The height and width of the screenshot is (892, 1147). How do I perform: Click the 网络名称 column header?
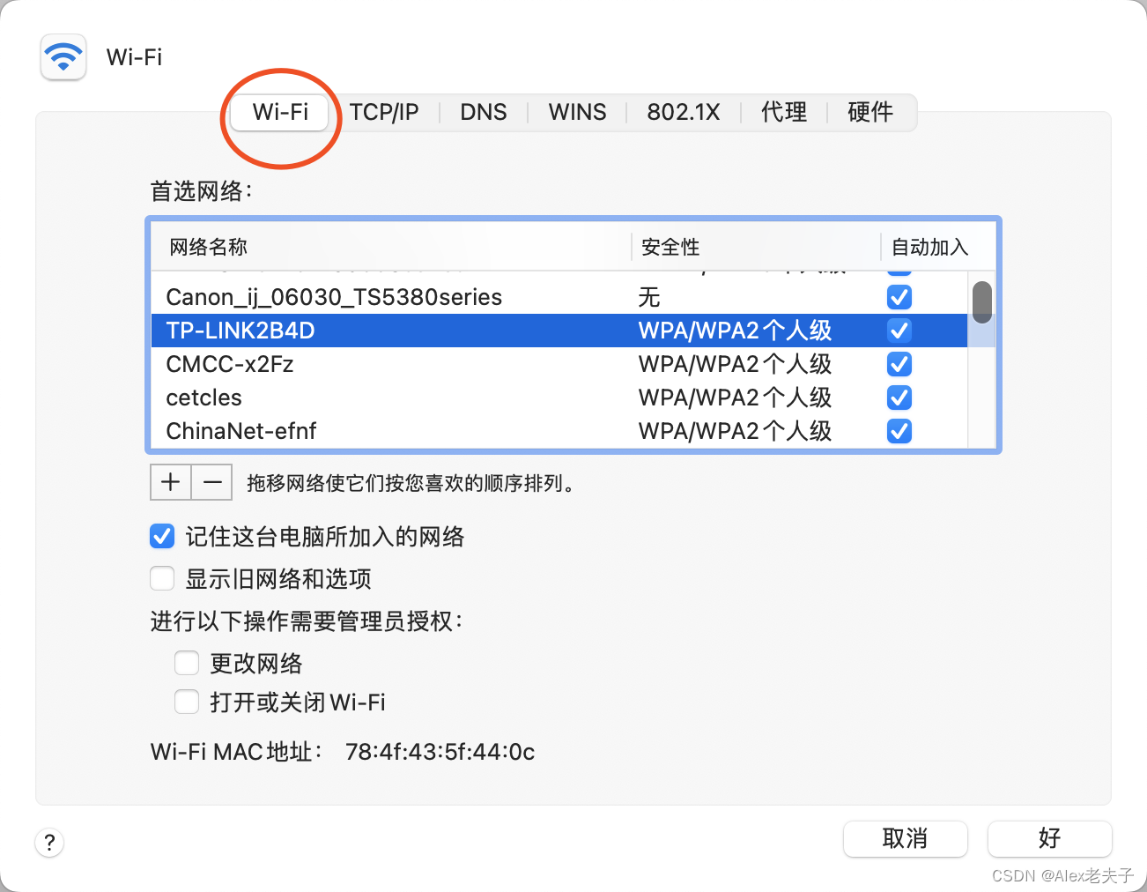tap(391, 247)
